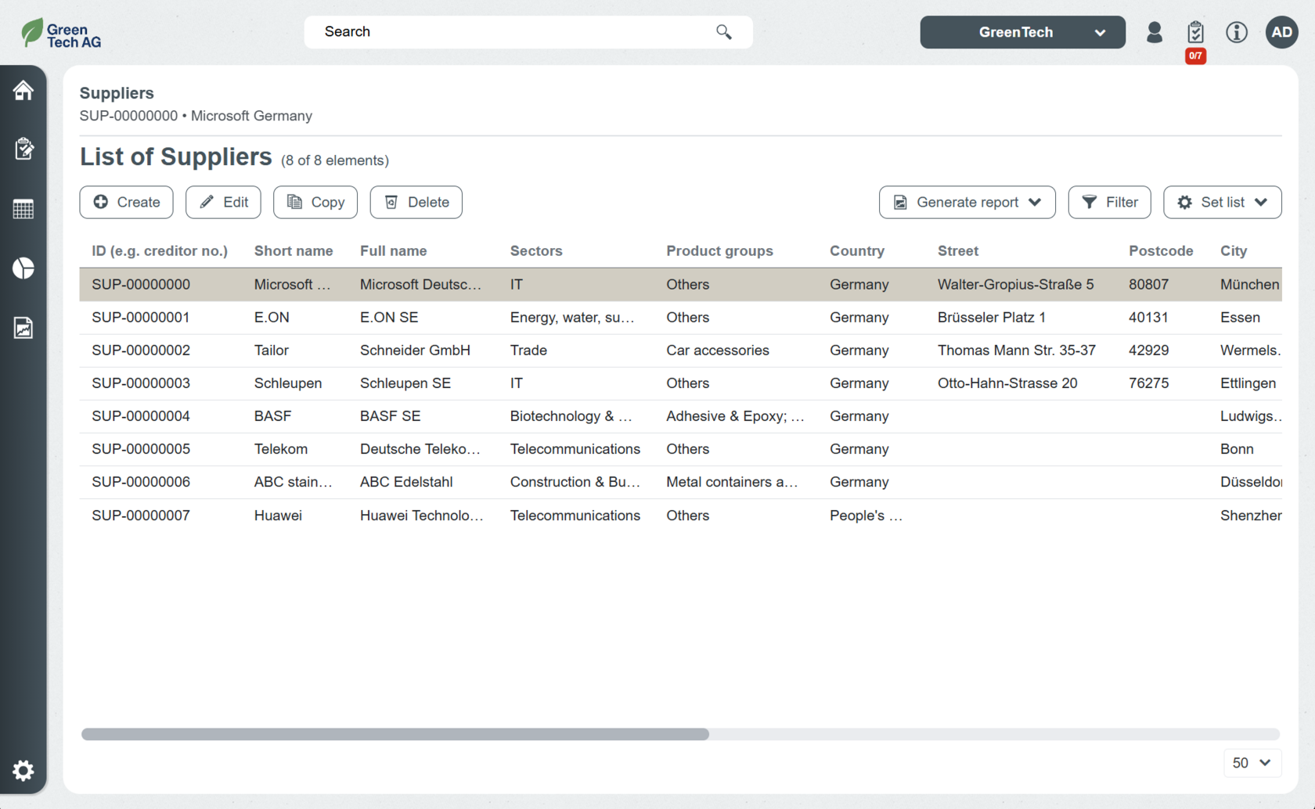The image size is (1315, 809).
Task: Change the page size 50 dropdown
Action: 1252,763
